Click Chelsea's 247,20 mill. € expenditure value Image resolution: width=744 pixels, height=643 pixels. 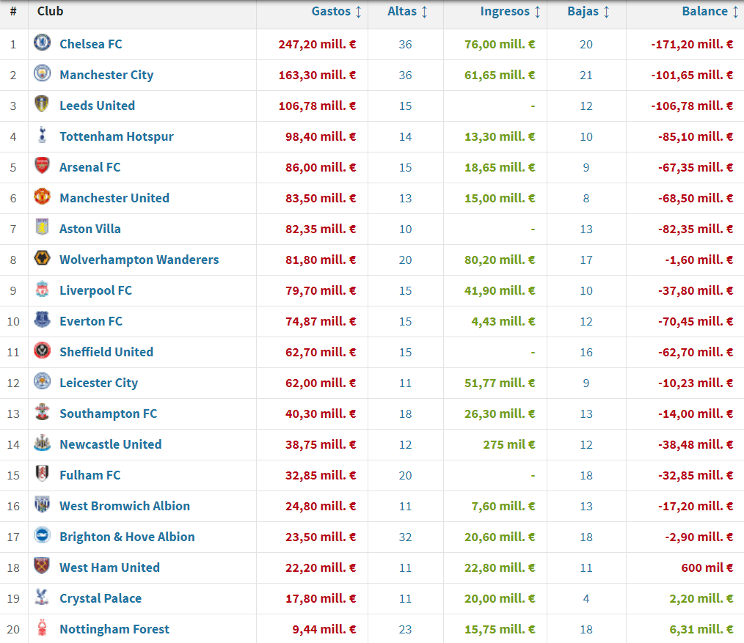pyautogui.click(x=317, y=44)
